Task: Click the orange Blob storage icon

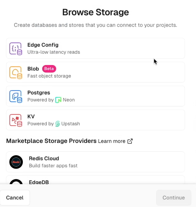Action: (16, 72)
